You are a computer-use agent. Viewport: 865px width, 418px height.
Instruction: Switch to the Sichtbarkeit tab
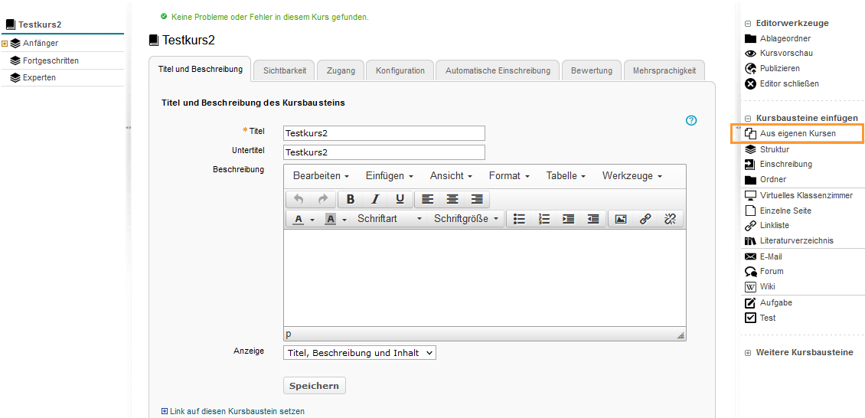(284, 70)
